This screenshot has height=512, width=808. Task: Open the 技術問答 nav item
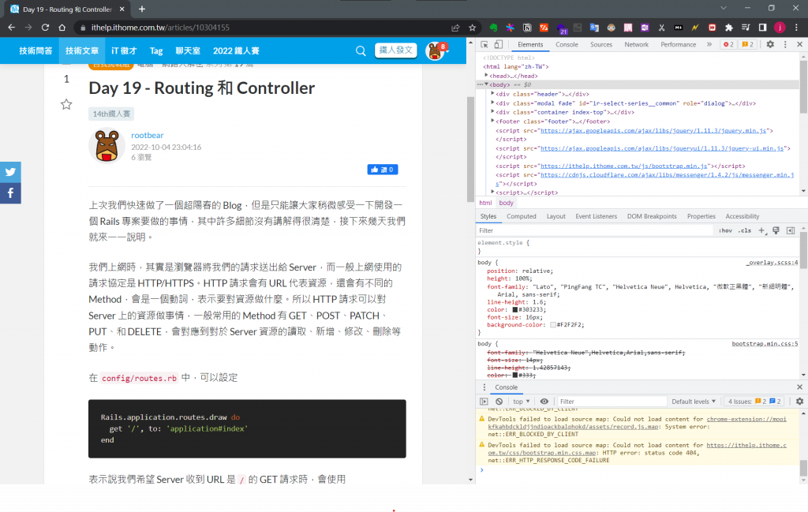36,50
